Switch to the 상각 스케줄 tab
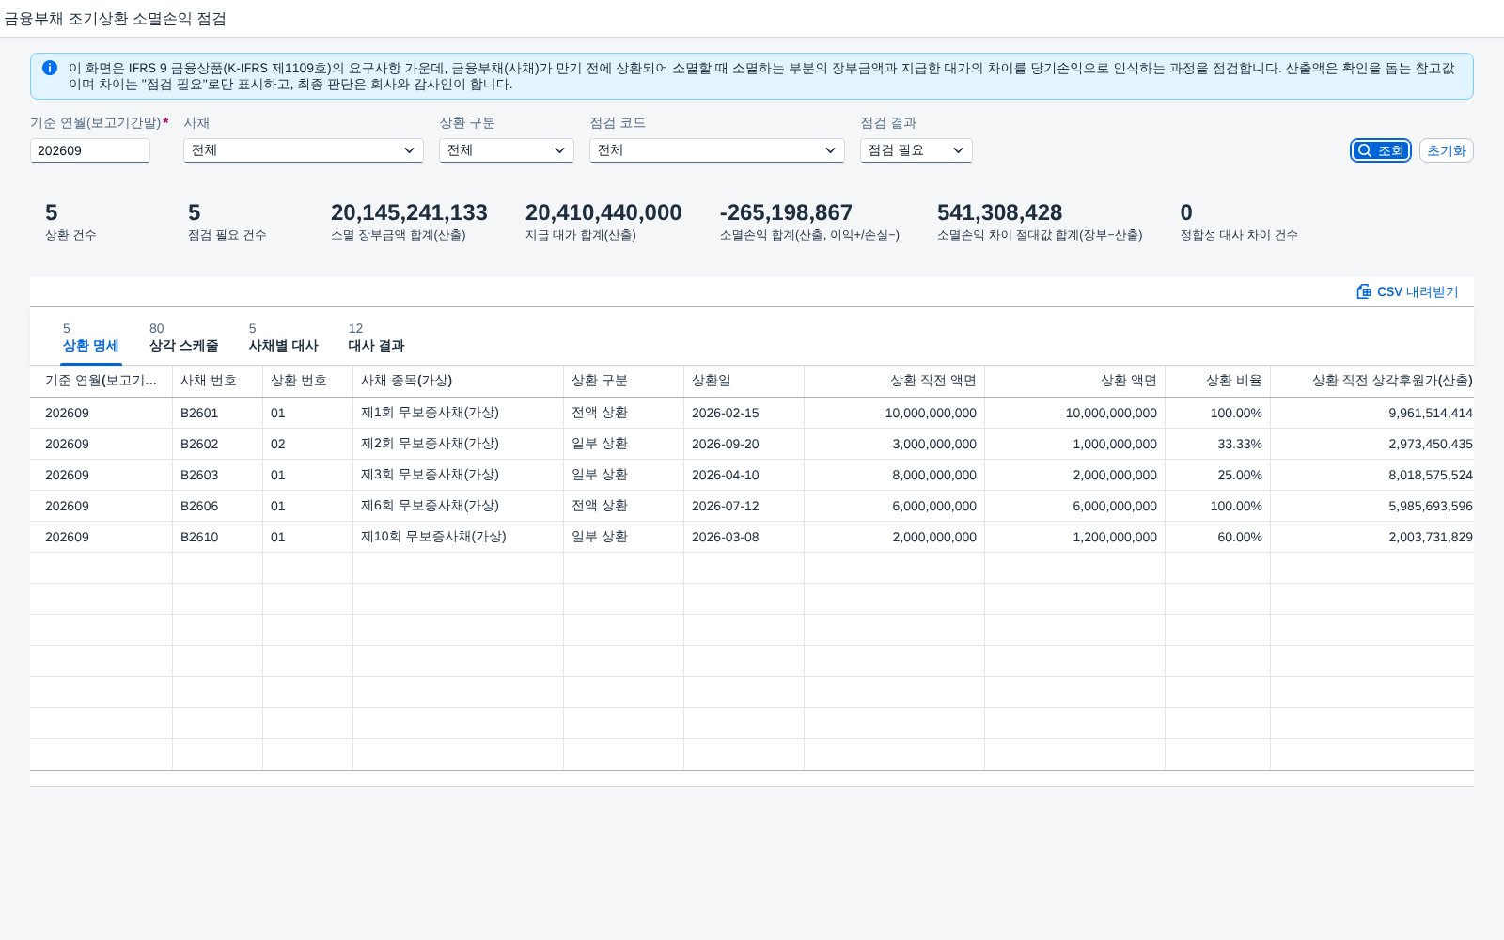Screen dimensions: 1504x940 coord(183,338)
